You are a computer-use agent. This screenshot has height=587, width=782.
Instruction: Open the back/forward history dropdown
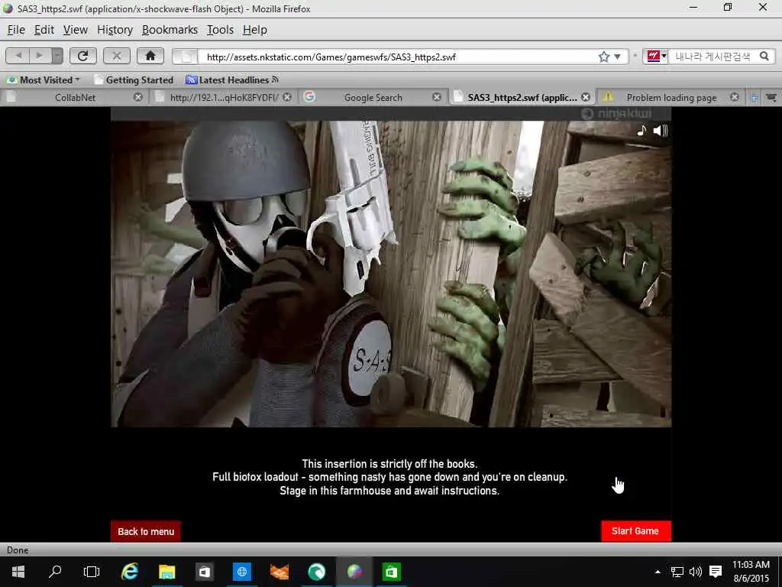point(57,56)
